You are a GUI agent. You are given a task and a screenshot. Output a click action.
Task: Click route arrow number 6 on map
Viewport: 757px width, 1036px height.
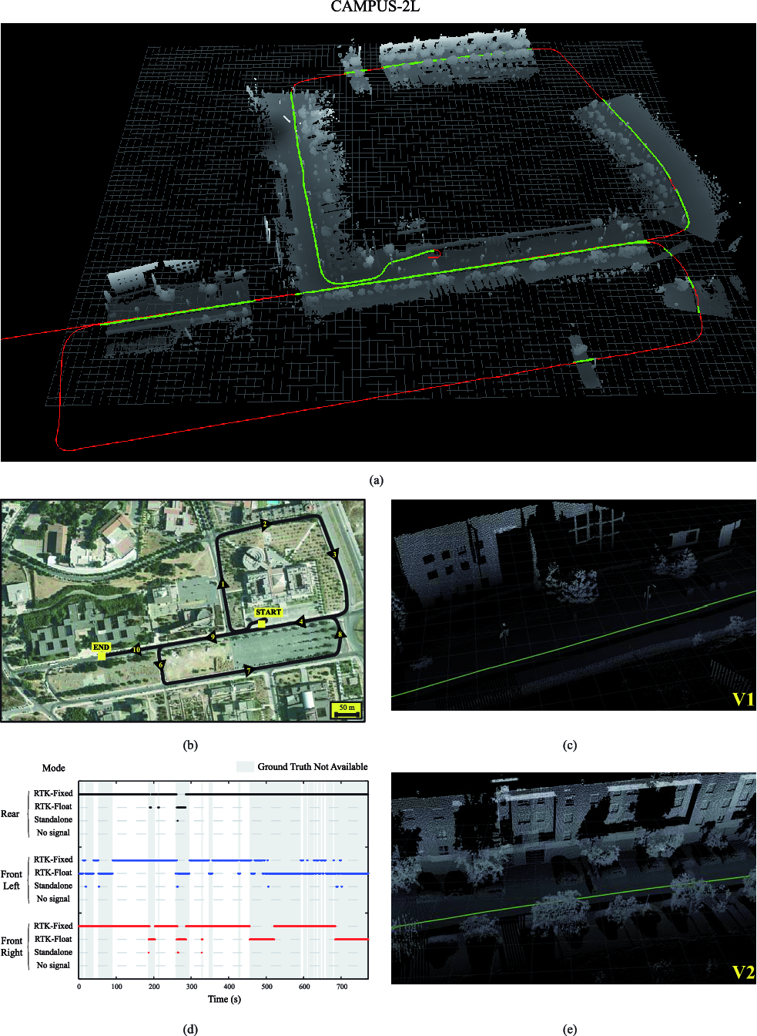pyautogui.click(x=161, y=664)
